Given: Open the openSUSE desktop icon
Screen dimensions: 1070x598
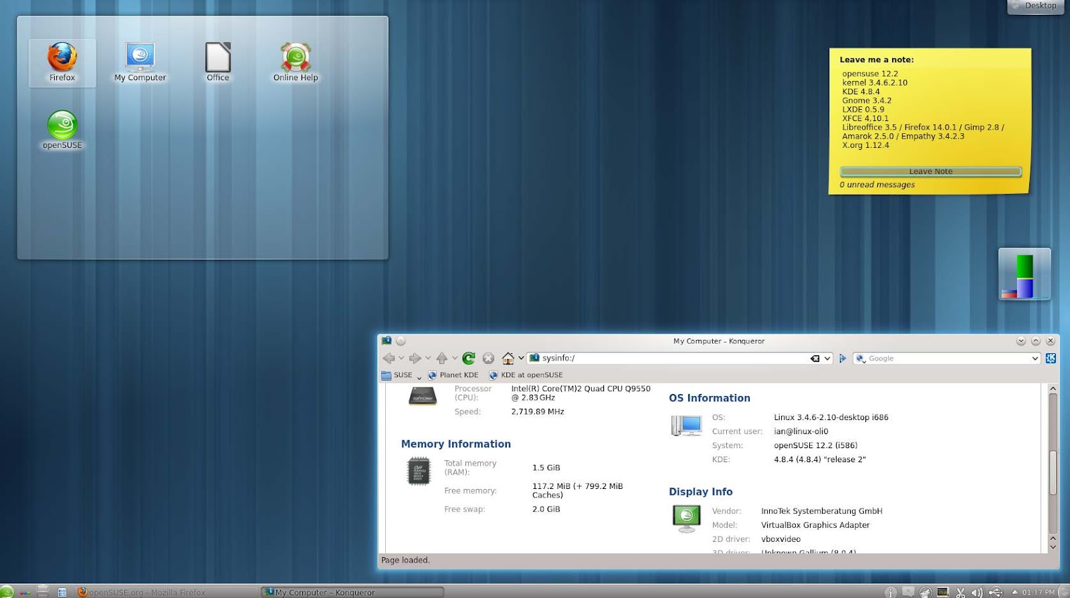Looking at the screenshot, I should 62,130.
